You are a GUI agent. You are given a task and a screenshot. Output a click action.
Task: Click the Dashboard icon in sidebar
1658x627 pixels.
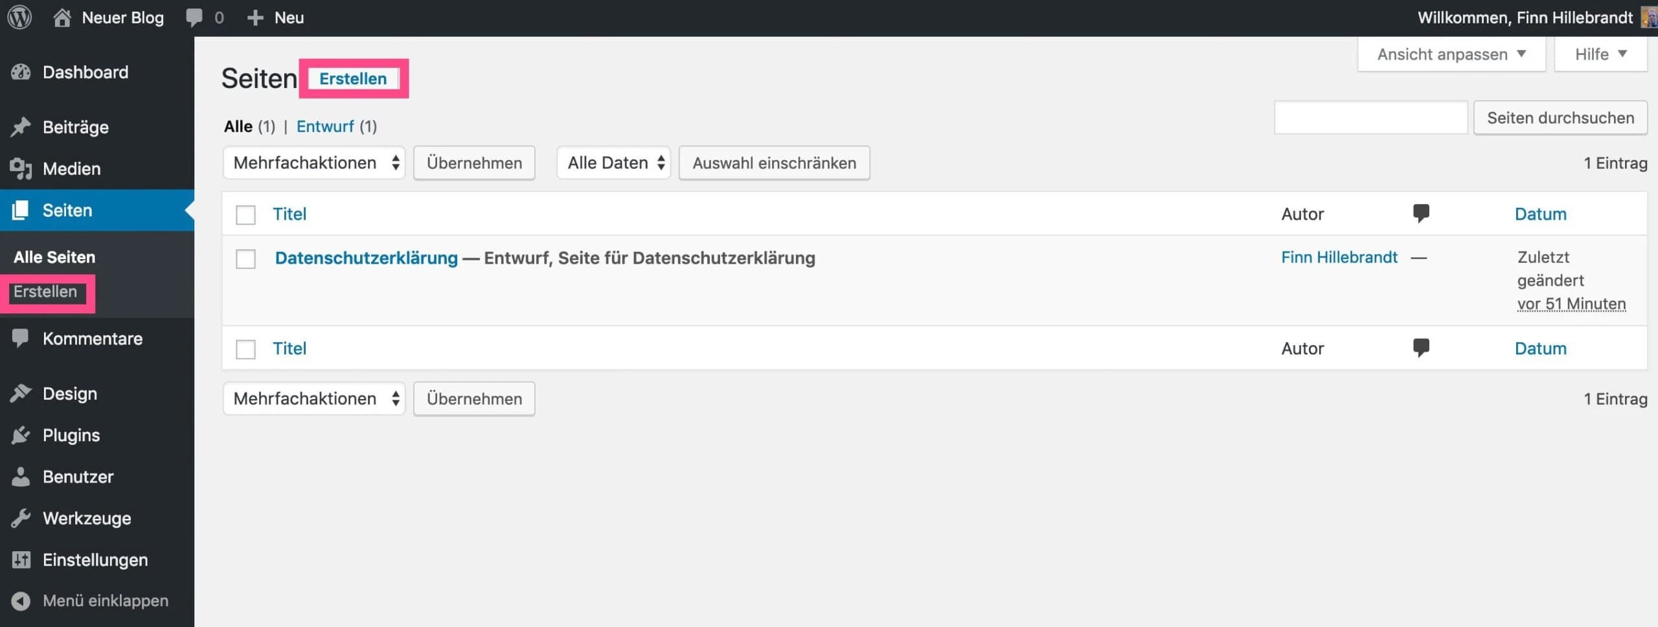click(20, 72)
